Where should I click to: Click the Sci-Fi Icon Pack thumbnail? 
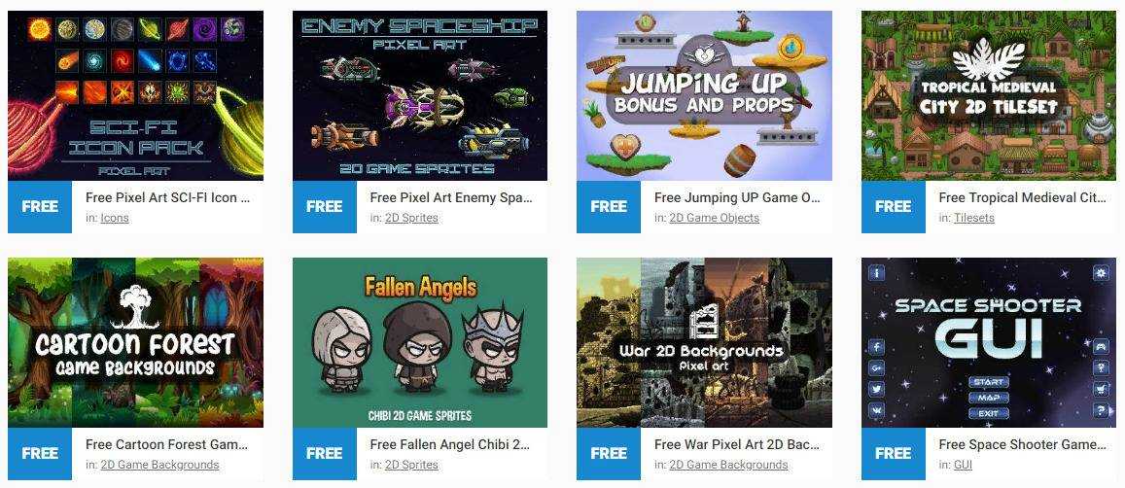[x=135, y=95]
